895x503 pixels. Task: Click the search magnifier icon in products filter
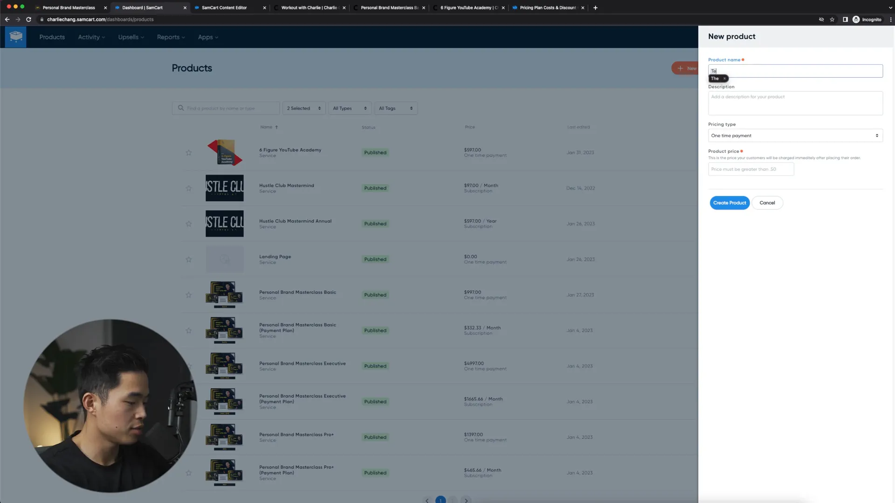pos(181,108)
